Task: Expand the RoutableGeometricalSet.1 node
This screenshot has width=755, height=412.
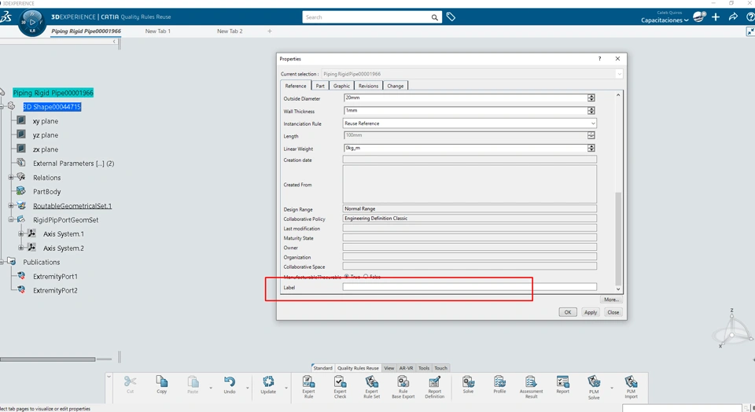Action: tap(10, 205)
